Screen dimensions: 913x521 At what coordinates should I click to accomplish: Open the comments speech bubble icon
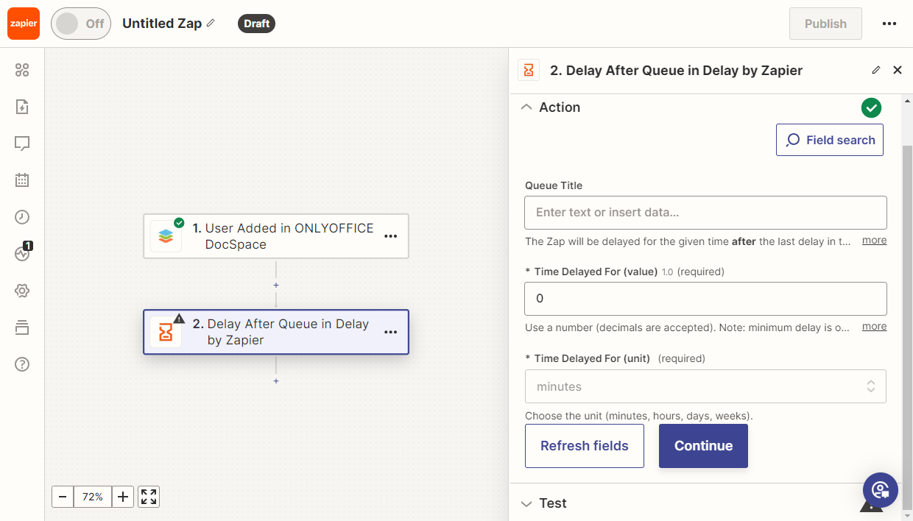(22, 143)
